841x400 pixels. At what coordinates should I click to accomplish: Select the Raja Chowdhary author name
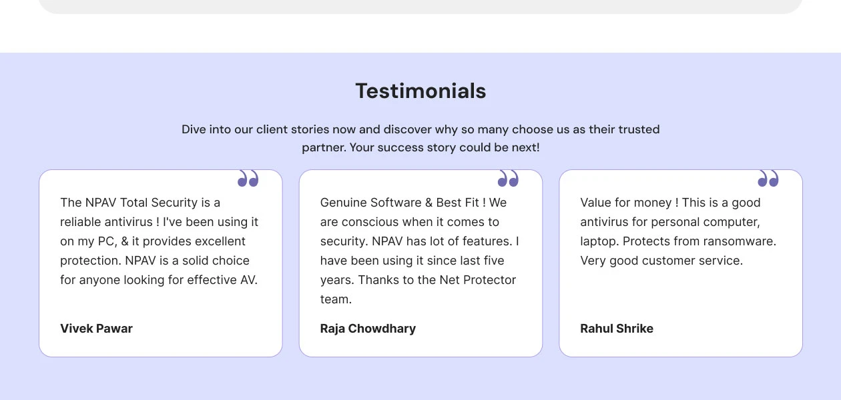(x=368, y=329)
